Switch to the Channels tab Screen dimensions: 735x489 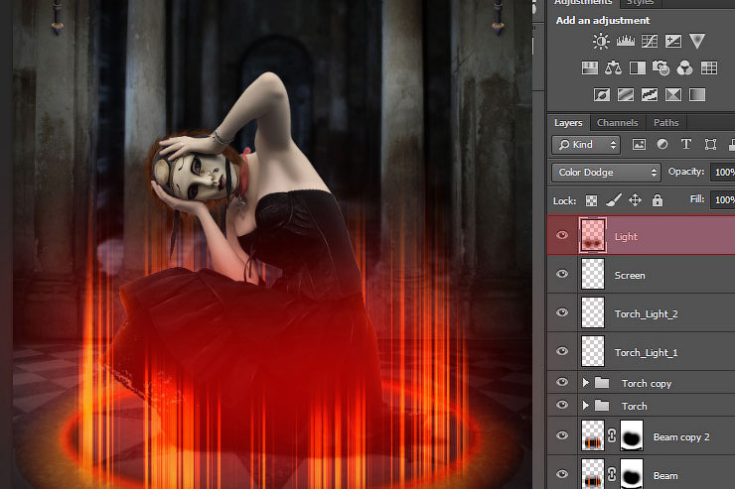coord(617,123)
